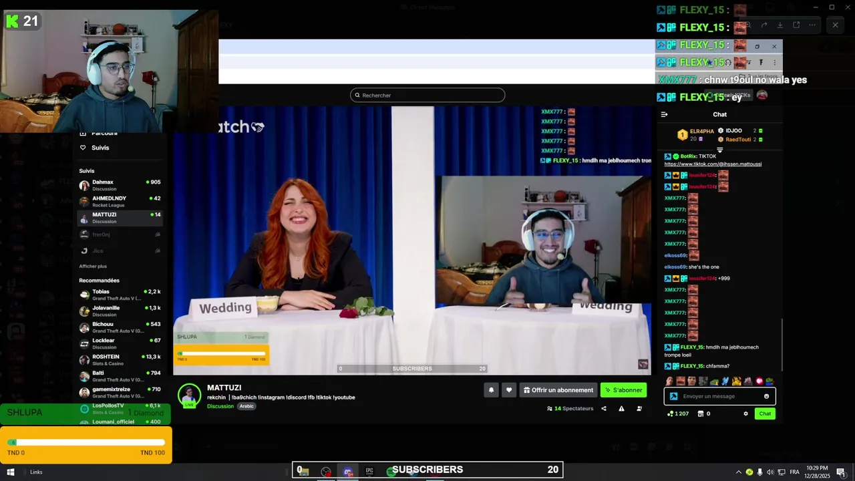This screenshot has height=481, width=855.
Task: Click the taskbar FRA language indicator
Action: coord(794,472)
